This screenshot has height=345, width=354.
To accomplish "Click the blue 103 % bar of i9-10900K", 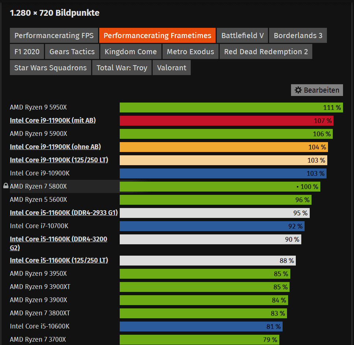I will pos(223,174).
